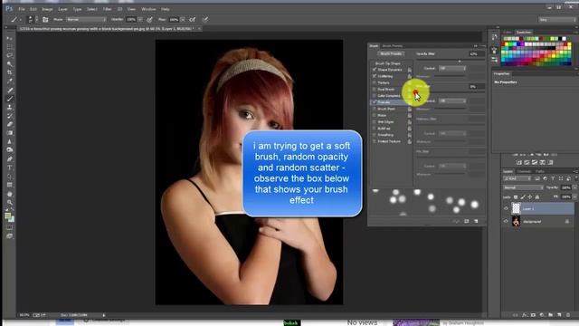Select the Crop tool

coord(10,72)
